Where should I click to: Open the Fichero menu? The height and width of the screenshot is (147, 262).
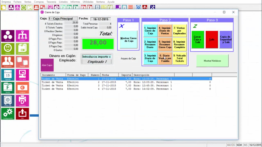click(18, 2)
